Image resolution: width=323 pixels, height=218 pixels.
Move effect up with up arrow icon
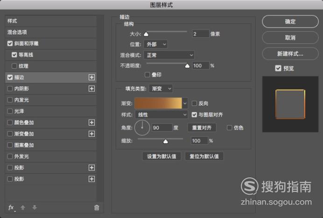pyautogui.click(x=23, y=207)
